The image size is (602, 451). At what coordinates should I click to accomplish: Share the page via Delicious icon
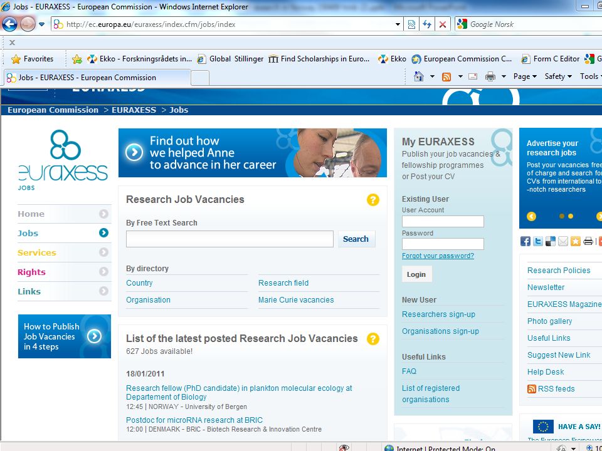click(x=550, y=241)
